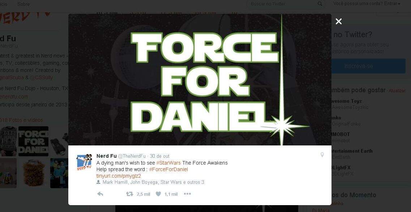Open Force For Daniel sidebar thumbnail
Screen dimensions: 411x212
click(33, 141)
